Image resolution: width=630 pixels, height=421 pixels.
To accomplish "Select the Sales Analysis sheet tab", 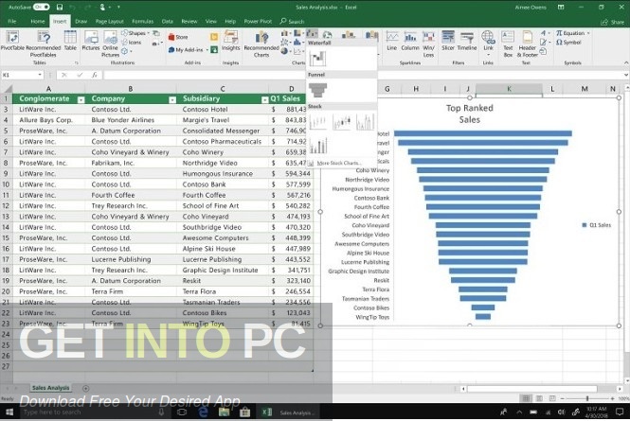I will click(x=50, y=388).
